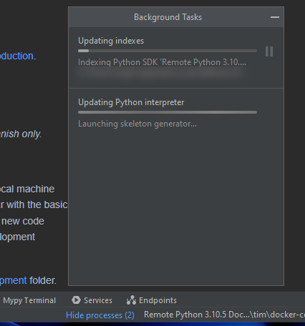Screen dimensions: 305x326
Task: Click the 'Updating indexes' task title
Action: point(111,41)
